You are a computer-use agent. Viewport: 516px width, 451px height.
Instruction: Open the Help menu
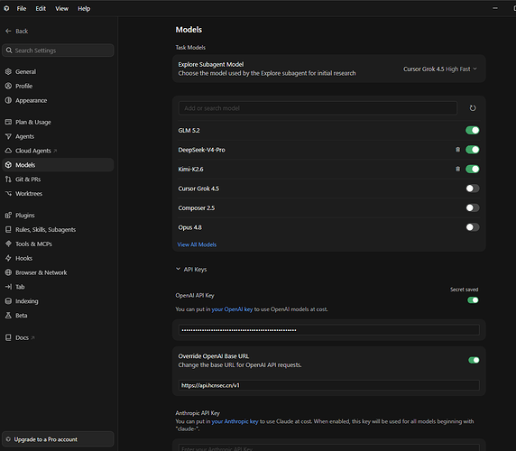pos(84,8)
